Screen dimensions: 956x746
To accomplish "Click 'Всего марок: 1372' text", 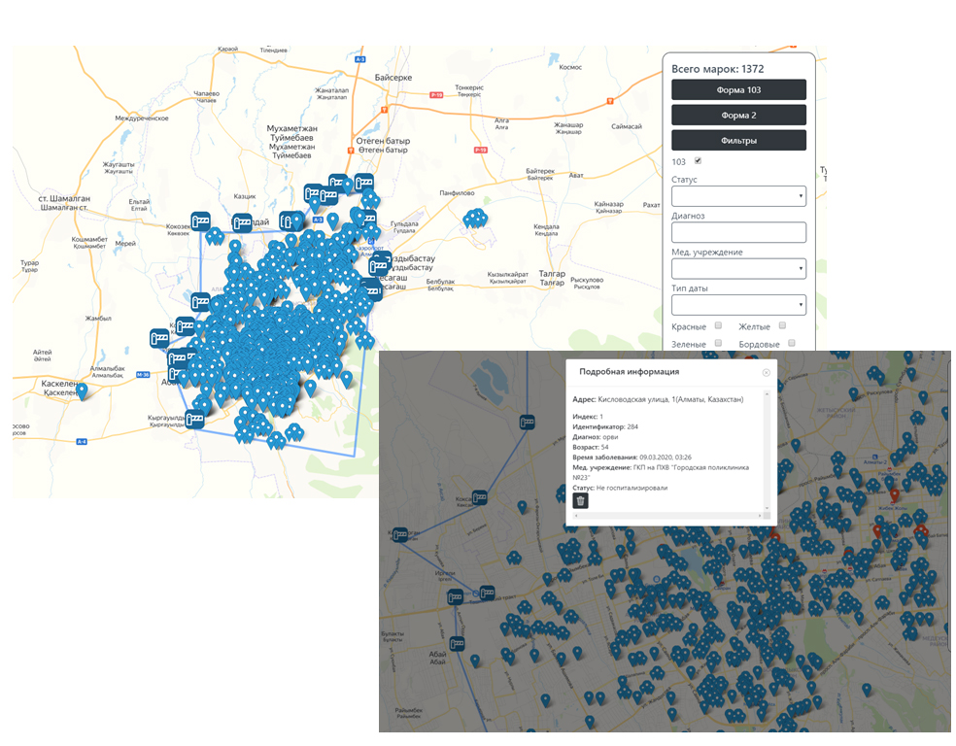I will tap(718, 69).
